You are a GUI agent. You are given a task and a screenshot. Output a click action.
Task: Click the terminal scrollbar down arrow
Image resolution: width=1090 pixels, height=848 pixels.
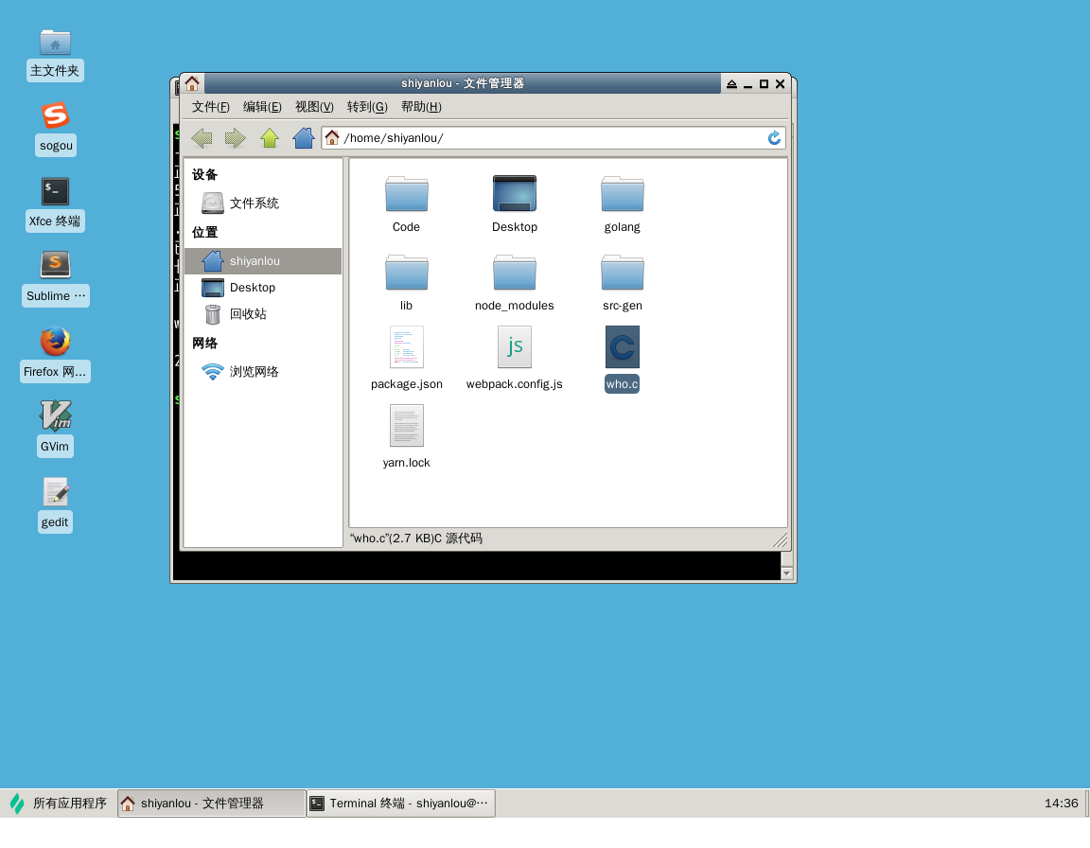click(786, 574)
